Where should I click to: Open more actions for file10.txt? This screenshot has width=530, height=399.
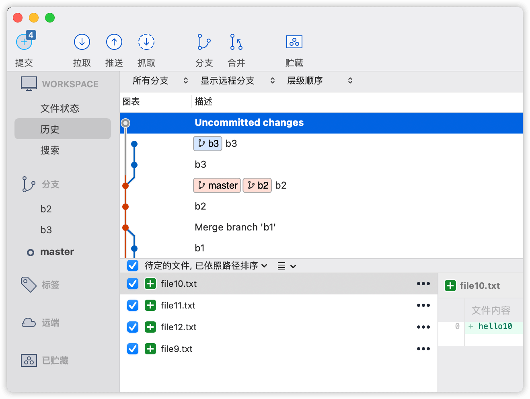pos(423,284)
